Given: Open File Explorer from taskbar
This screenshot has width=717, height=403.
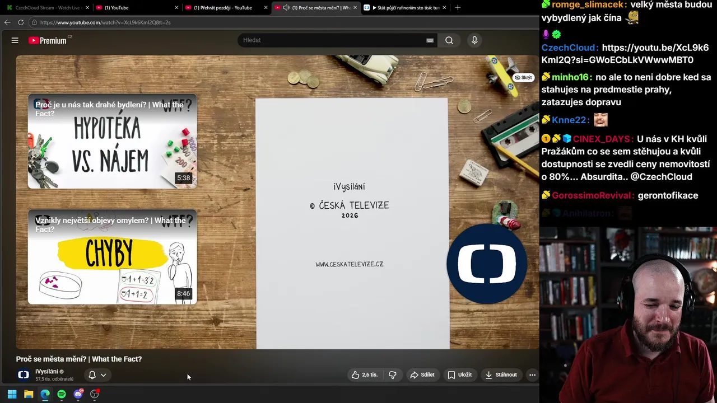Looking at the screenshot, I should pos(29,394).
